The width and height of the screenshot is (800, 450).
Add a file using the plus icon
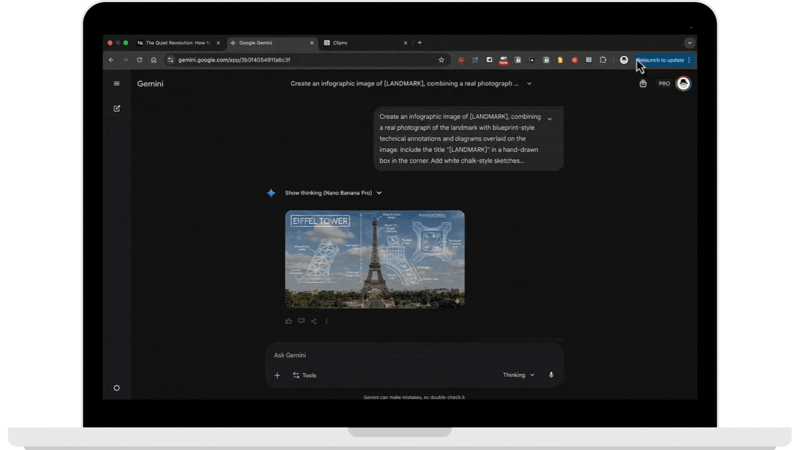277,375
